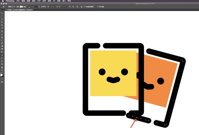
Task: Toggle Quick Mask mode
Action: tap(2, 79)
